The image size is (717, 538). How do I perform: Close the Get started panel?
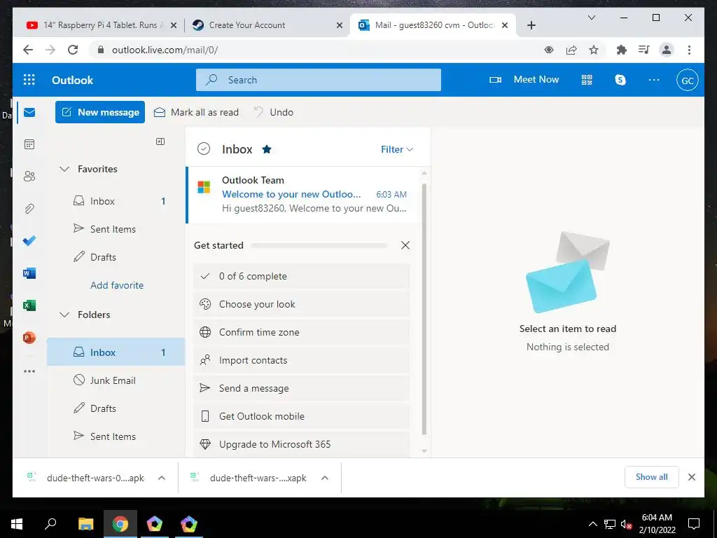405,245
